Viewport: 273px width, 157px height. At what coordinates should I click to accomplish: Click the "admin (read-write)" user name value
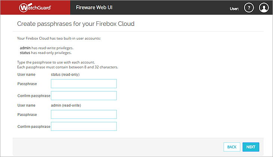(66, 105)
